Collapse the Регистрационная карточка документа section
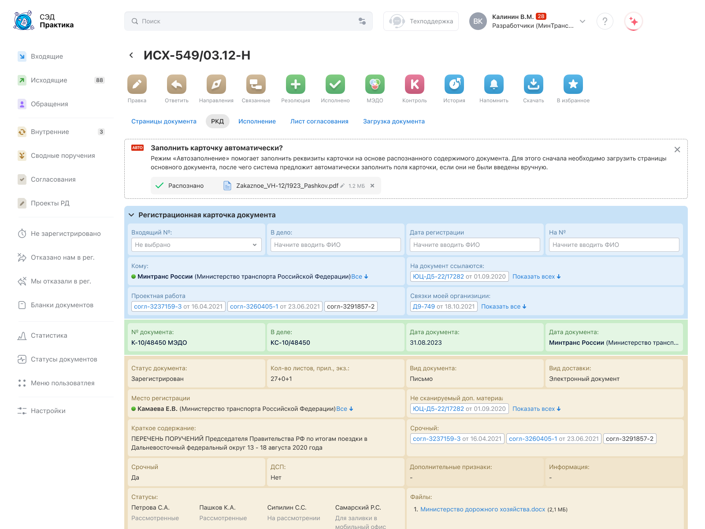 coord(131,215)
